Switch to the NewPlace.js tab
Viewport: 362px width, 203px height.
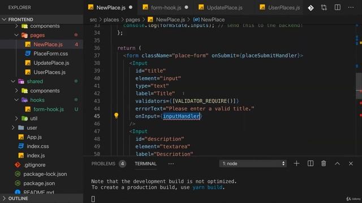(111, 7)
